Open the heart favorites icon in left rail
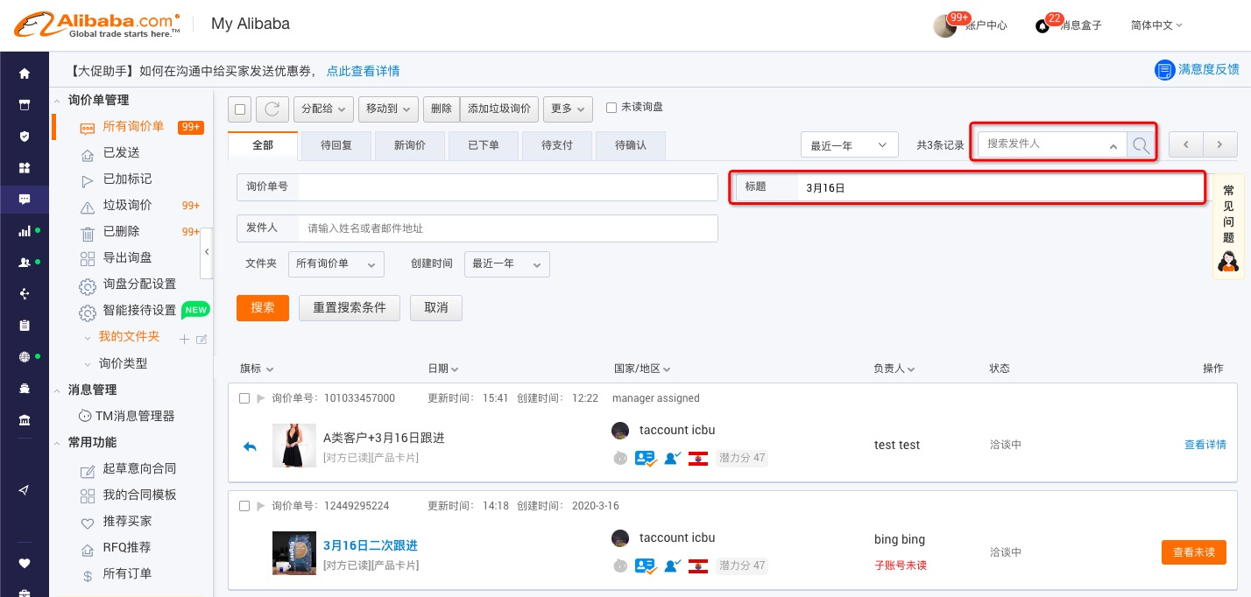This screenshot has width=1251, height=597. [25, 563]
